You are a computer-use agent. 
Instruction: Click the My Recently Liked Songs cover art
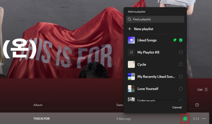(131, 76)
